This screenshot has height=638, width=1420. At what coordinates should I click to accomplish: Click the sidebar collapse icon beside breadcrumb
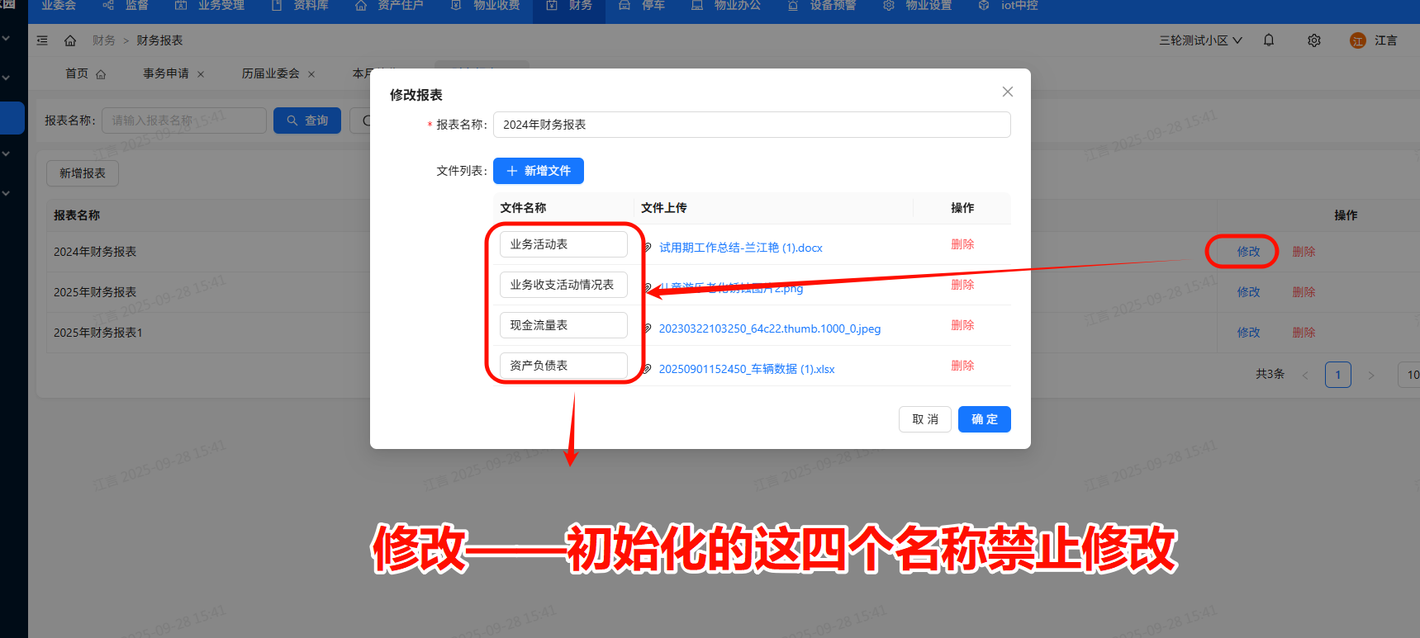coord(42,40)
